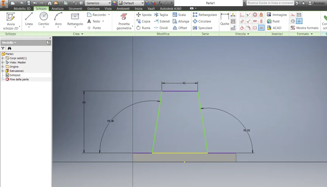The image size is (327, 187).
Task: Choose the Arco arc tool
Action: tap(58, 20)
